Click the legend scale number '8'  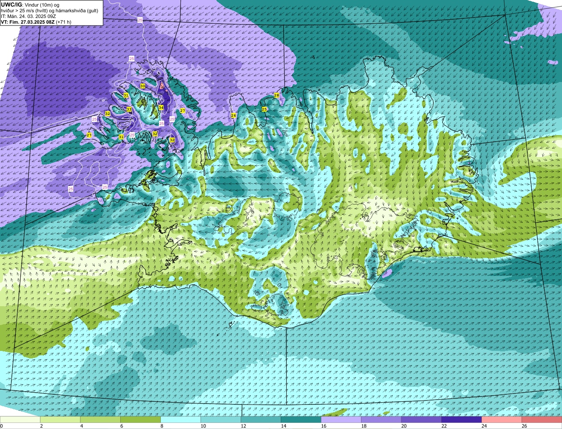[x=162, y=426]
